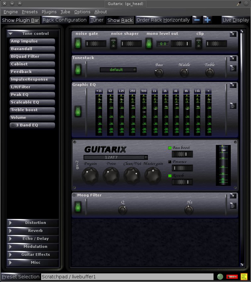Click the green status indicator in the status bar
This screenshot has width=251, height=282.
[x=220, y=276]
